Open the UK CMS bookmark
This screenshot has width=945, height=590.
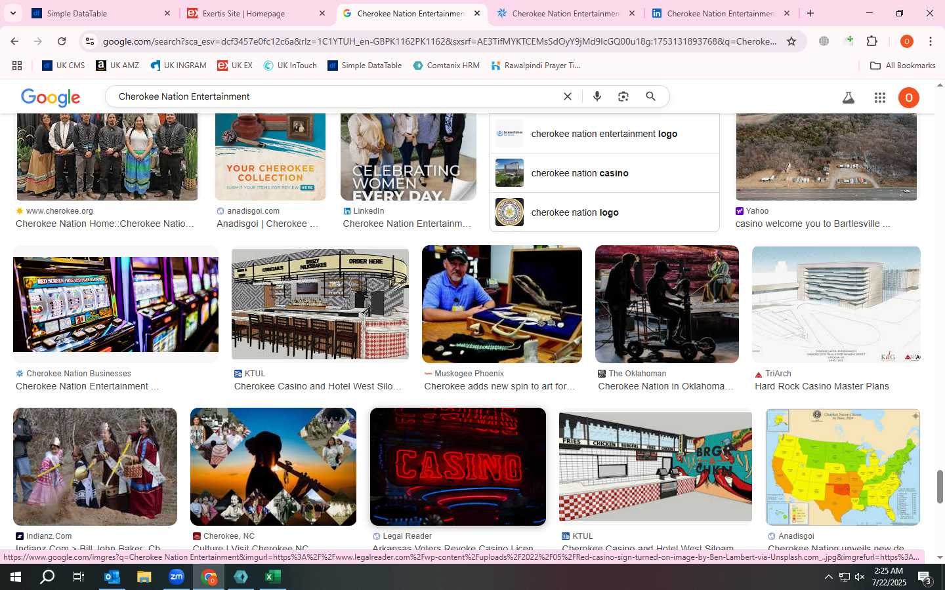(64, 66)
